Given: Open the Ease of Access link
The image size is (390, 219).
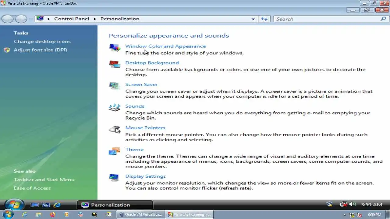Looking at the screenshot, I should pyautogui.click(x=32, y=188).
